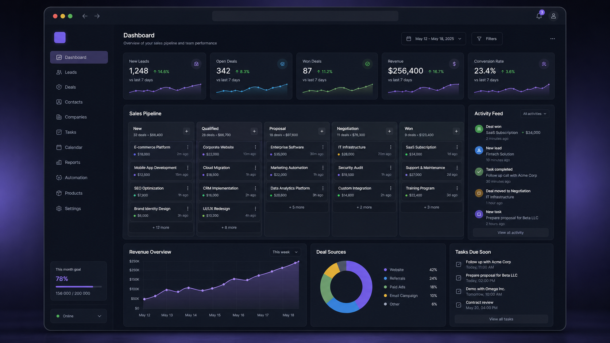
Task: Click the monthly goal progress bar
Action: tap(78, 287)
